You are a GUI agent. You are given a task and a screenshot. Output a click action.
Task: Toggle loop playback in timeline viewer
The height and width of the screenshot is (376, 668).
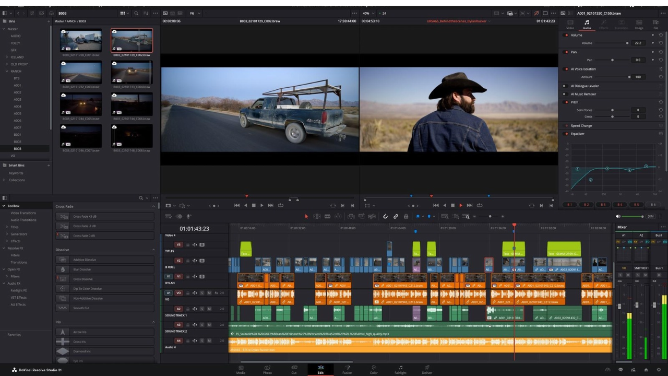tap(479, 205)
